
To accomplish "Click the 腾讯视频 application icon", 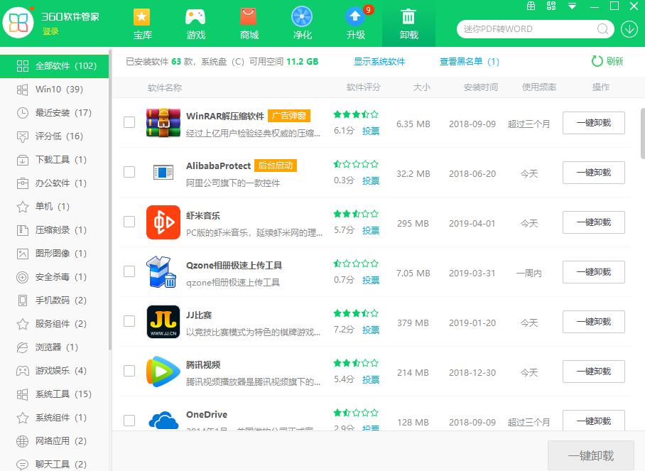I will (166, 372).
